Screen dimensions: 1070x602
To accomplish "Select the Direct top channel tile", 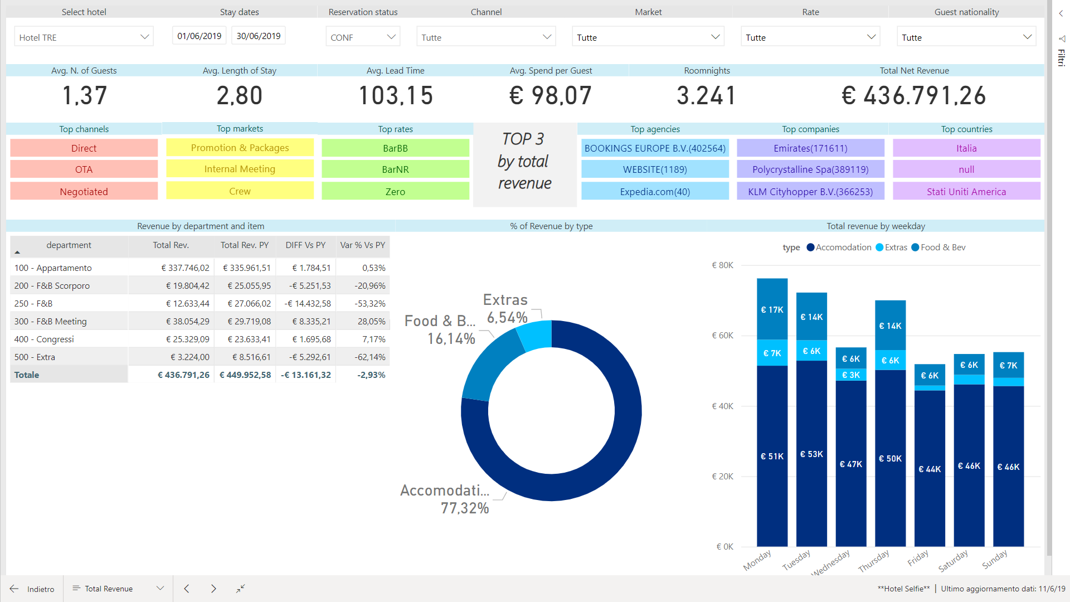I will [84, 148].
